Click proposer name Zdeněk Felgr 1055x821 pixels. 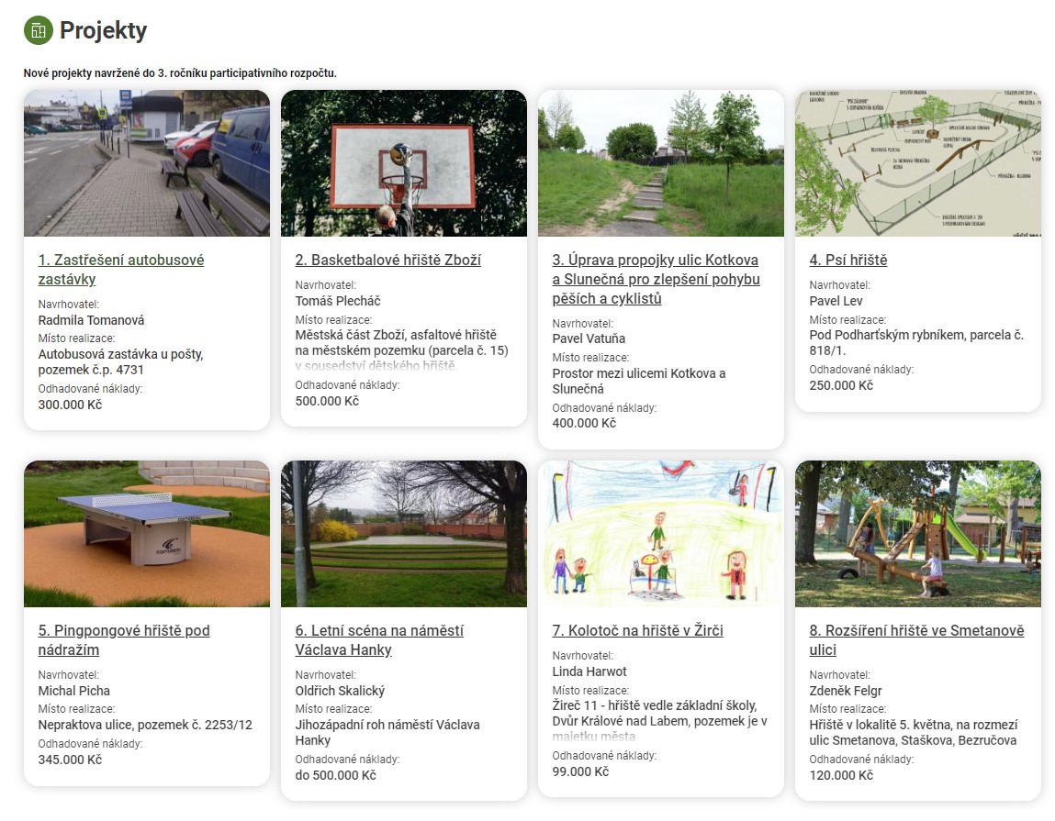845,691
